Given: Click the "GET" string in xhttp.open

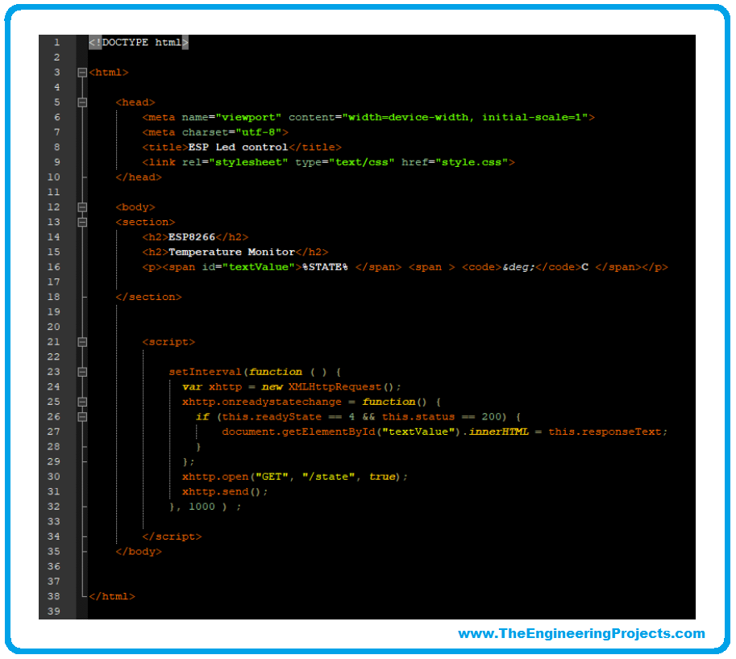Looking at the screenshot, I should 272,477.
